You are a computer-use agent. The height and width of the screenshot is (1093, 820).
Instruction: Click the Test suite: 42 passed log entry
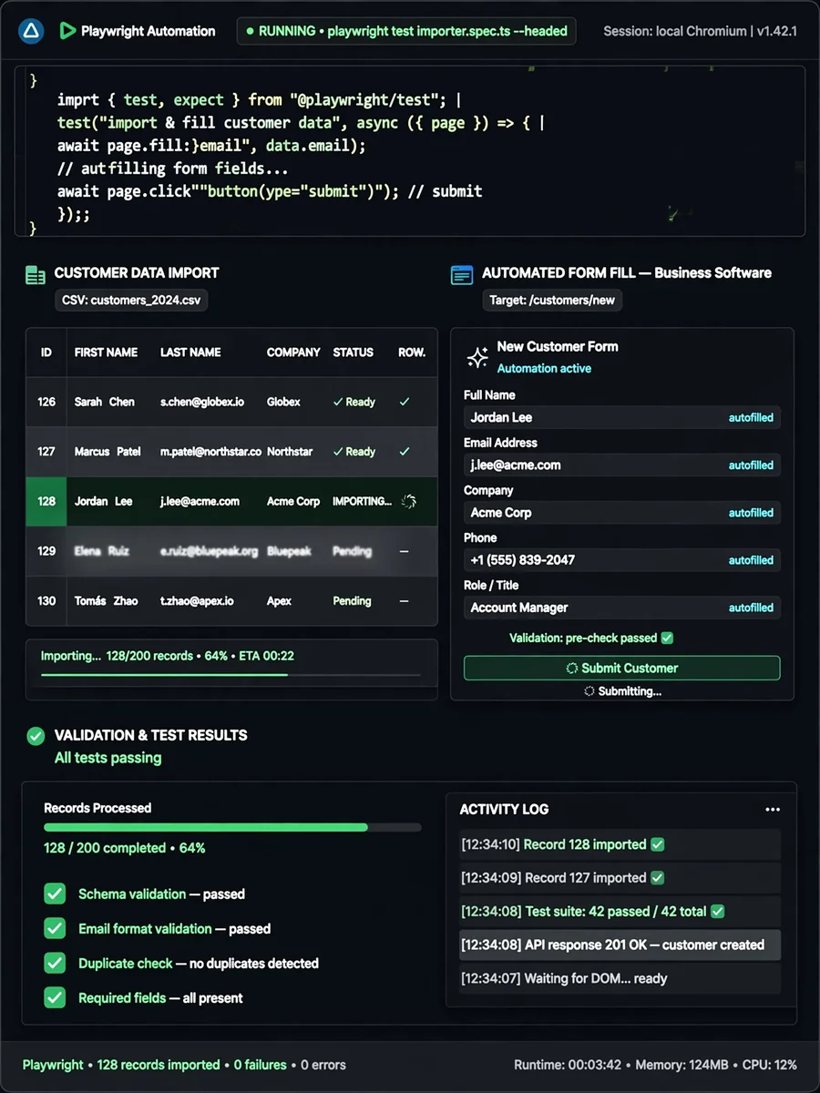click(620, 911)
